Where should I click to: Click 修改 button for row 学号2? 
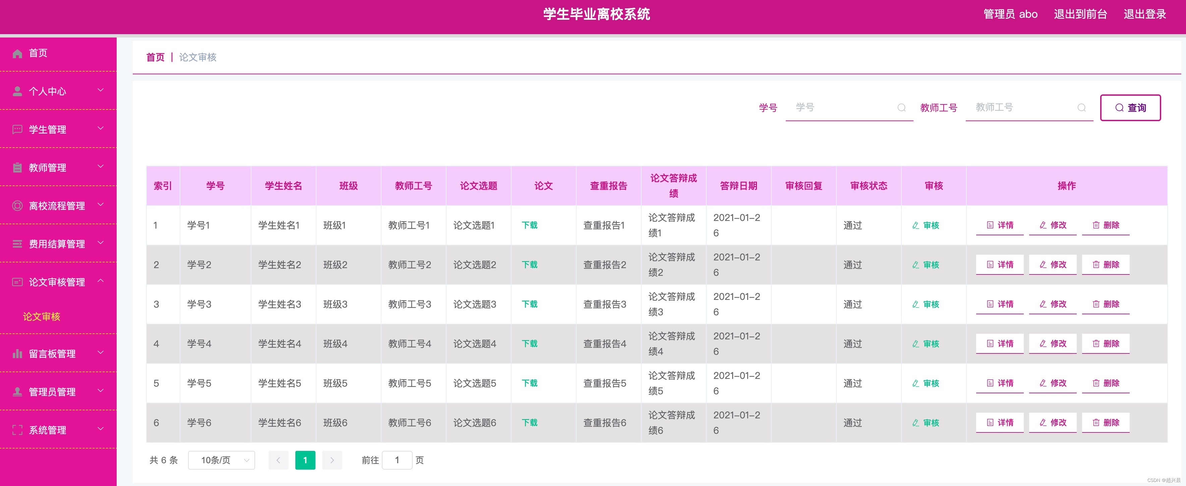click(1053, 265)
